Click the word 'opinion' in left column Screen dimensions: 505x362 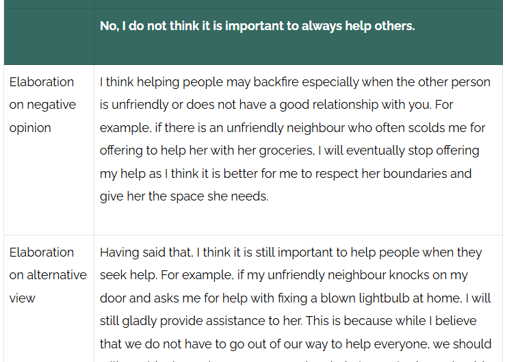pos(30,128)
